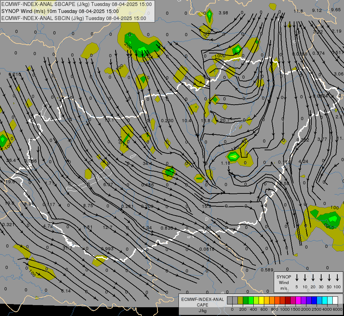Viewport: 344px width, 316px height.
Task: Click the map value 6.14
Action: [66, 291]
